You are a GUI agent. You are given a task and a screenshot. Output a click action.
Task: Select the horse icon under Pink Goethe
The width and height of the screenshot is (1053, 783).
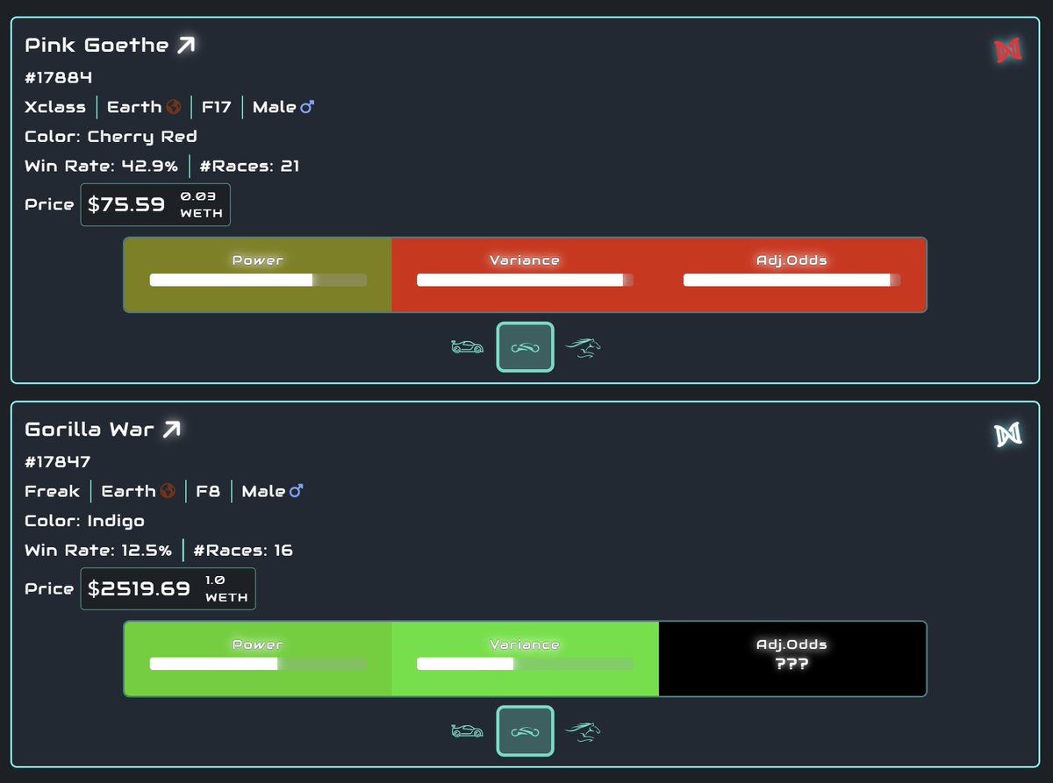coord(584,348)
